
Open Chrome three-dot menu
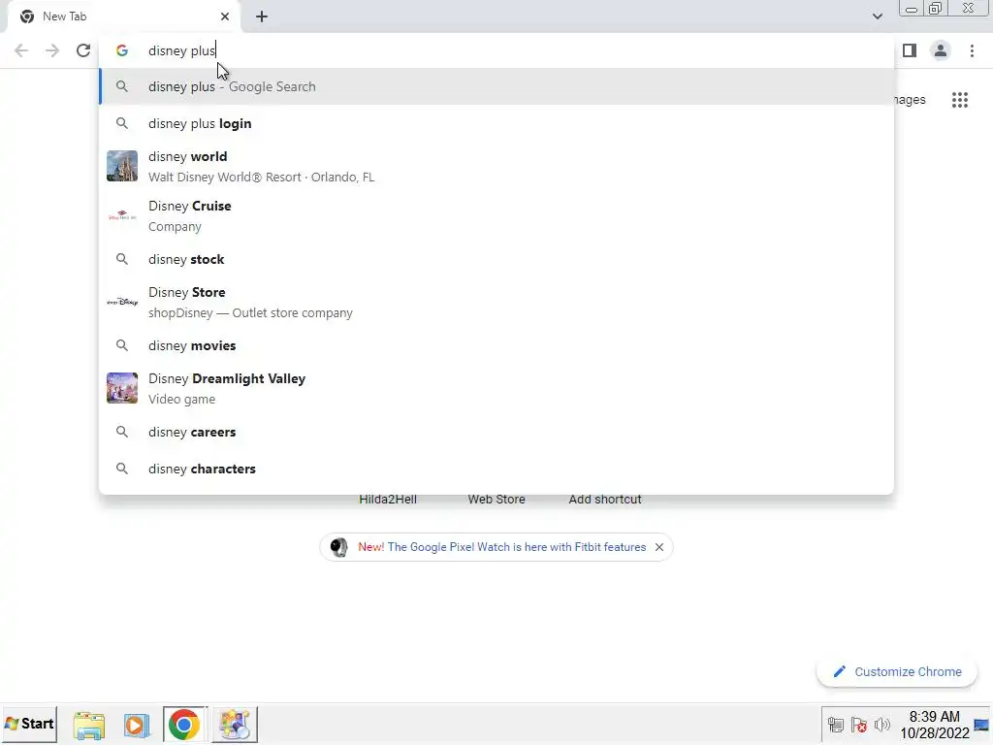(x=972, y=50)
